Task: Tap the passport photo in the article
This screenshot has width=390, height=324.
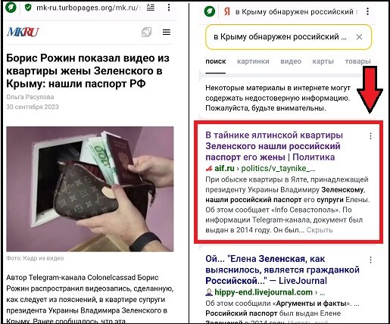Action: (90, 189)
